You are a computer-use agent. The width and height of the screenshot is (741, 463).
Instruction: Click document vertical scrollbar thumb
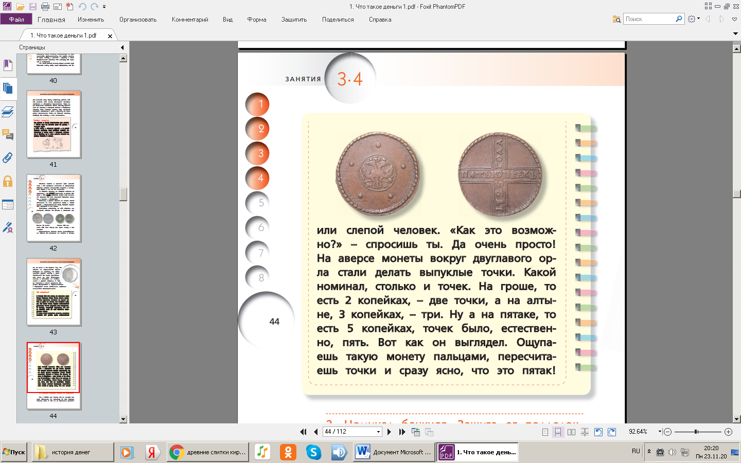pyautogui.click(x=736, y=193)
